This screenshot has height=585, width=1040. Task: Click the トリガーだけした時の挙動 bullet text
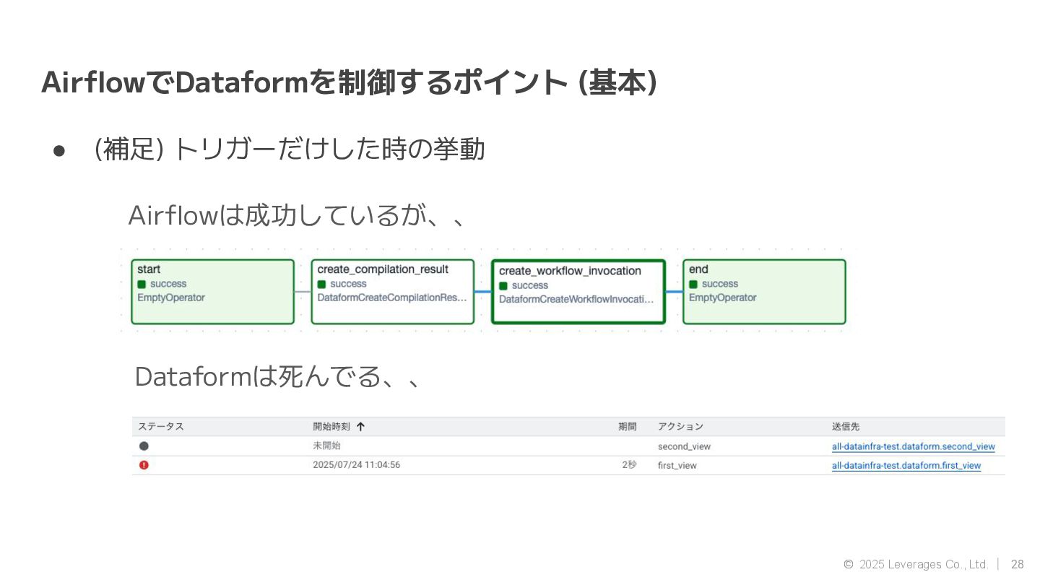(329, 149)
